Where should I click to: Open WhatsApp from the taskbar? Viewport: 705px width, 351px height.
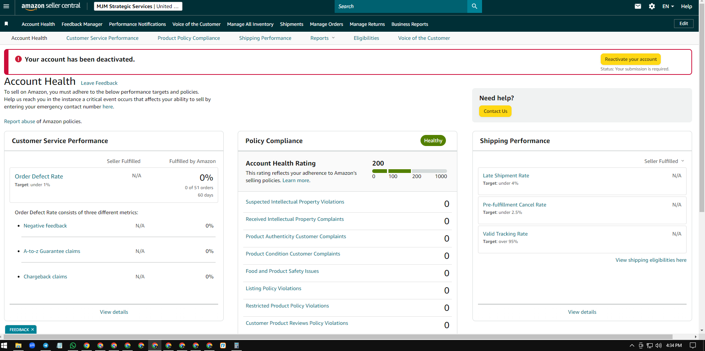pos(73,345)
